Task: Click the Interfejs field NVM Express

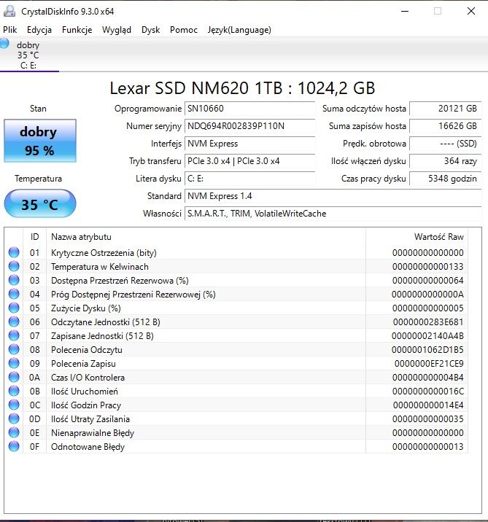Action: pyautogui.click(x=249, y=144)
